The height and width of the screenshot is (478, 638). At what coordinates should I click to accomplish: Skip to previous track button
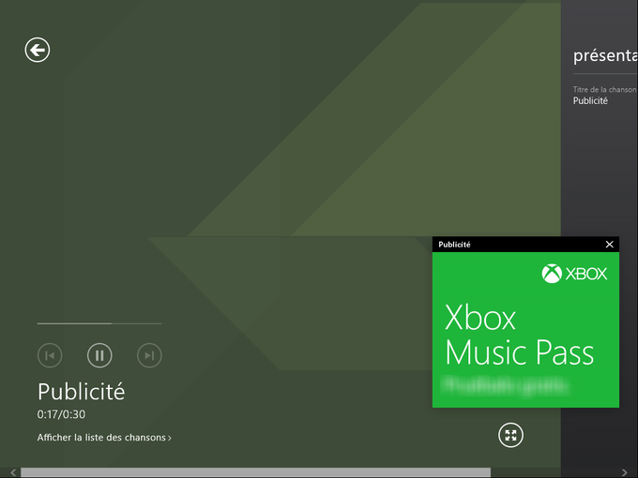pos(50,355)
